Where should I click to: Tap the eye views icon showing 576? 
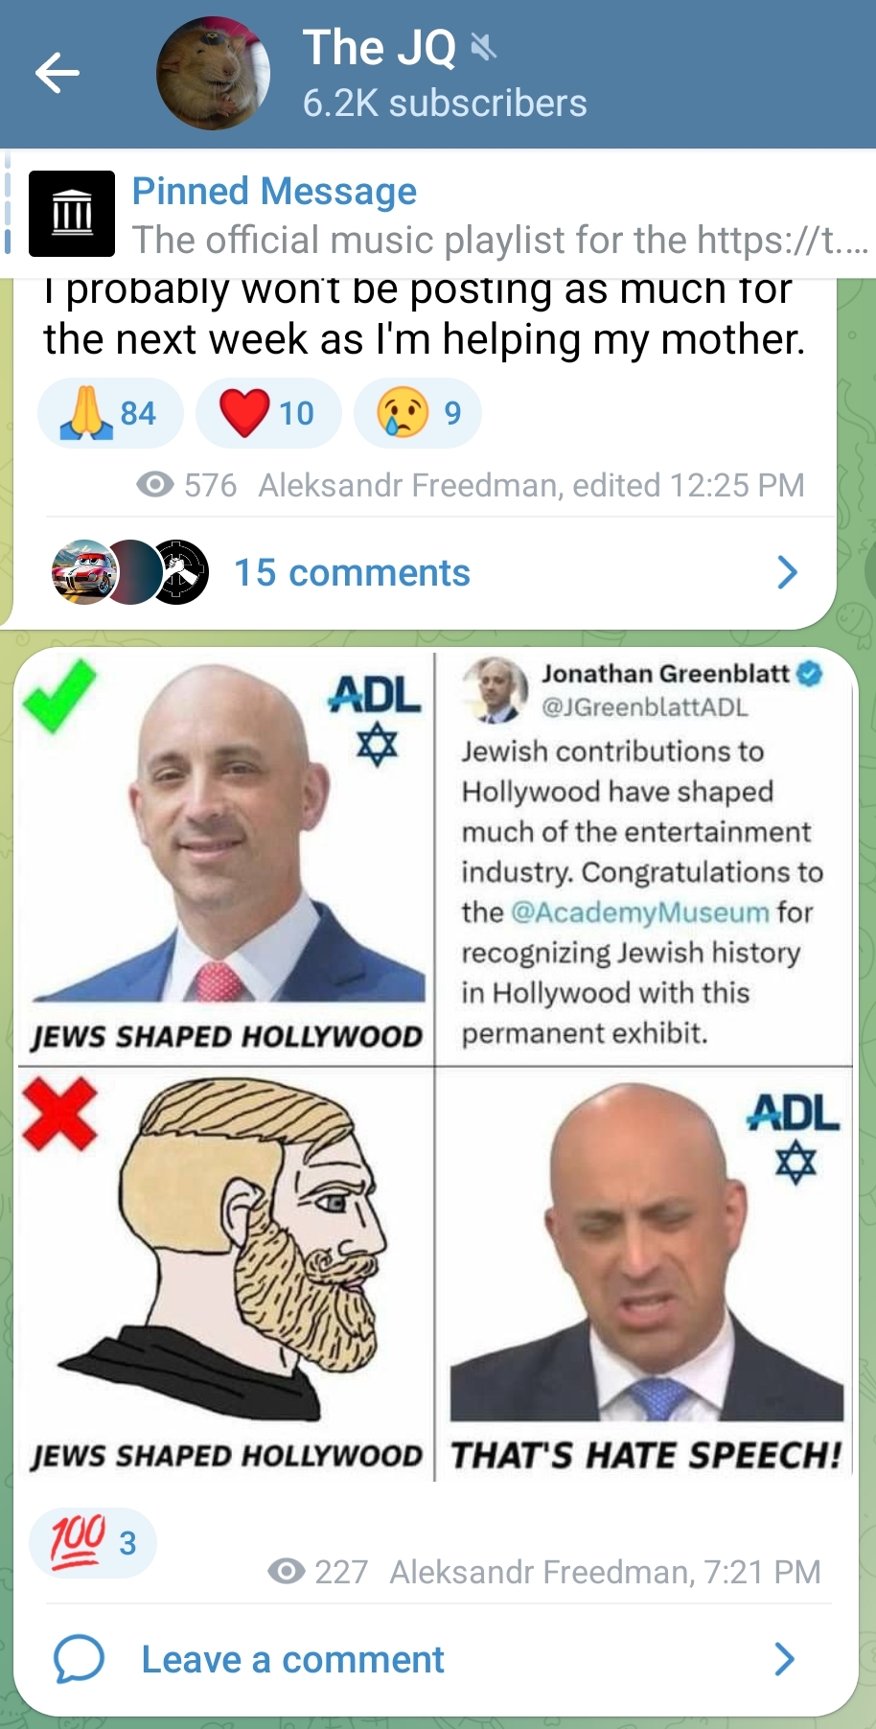(155, 485)
